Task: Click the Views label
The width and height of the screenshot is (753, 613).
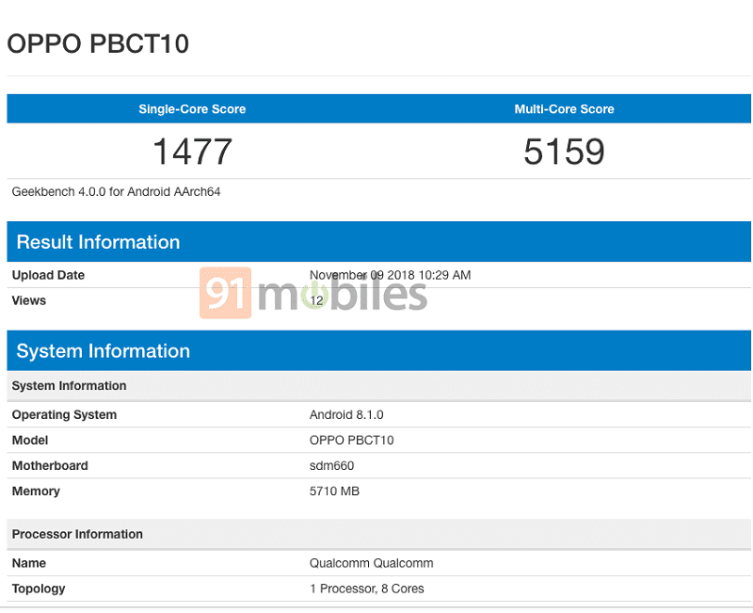Action: pyautogui.click(x=29, y=300)
